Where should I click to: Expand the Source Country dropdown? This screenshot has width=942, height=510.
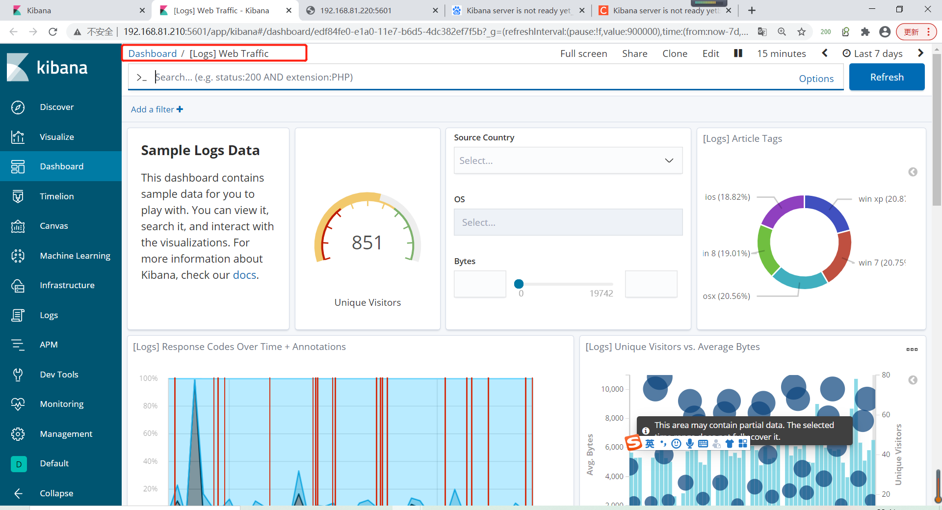point(568,161)
